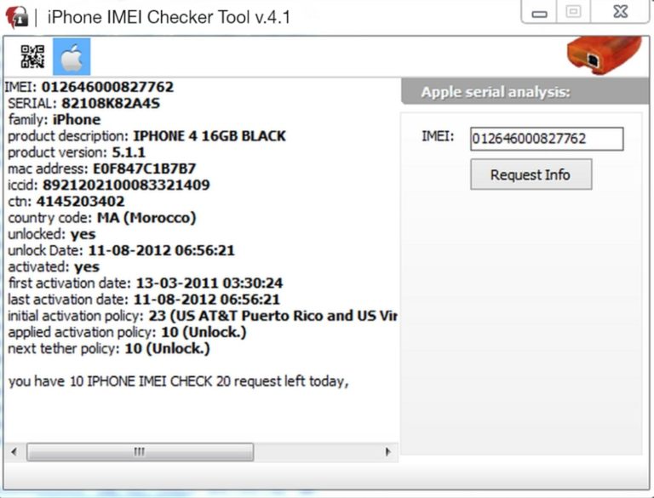Click the scroll right arrow
Image resolution: width=654 pixels, height=498 pixels.
click(x=388, y=452)
